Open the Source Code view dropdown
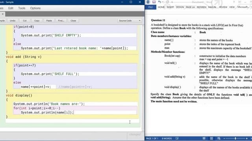This screenshot has height=141, width=252. coord(130,21)
